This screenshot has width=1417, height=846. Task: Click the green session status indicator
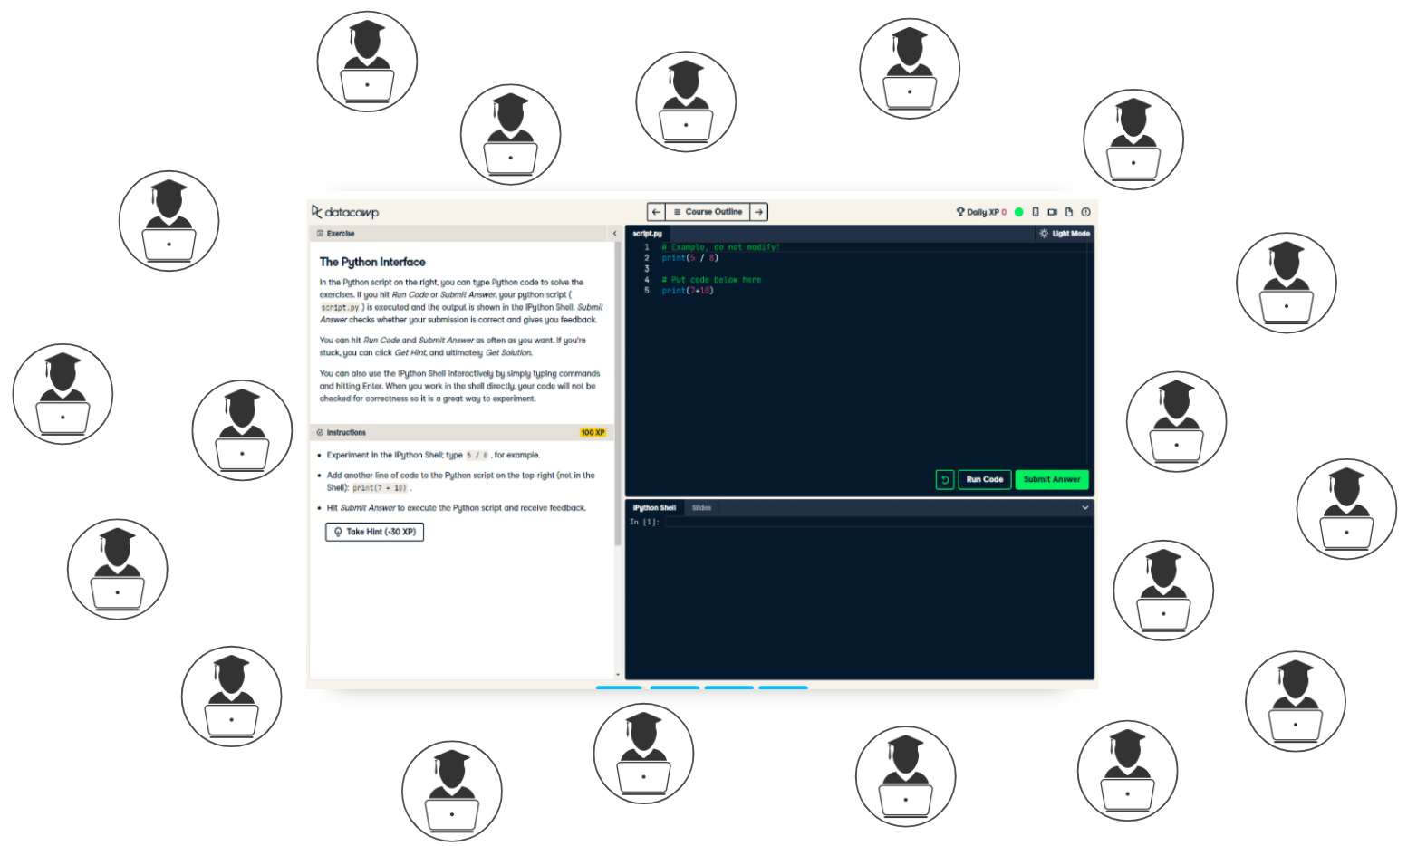click(x=1018, y=211)
